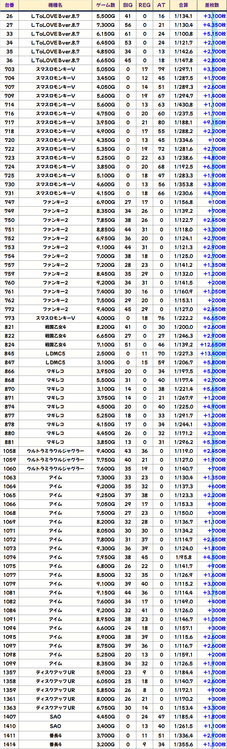This screenshot has width=227, height=749.
Task: Select the +1,500枚 value in row 1414
Action: pos(214,745)
